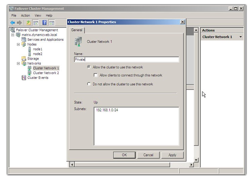The height and width of the screenshot is (180, 251).
Task: Open the File menu
Action: [14, 15]
